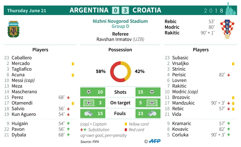Click the soccer ball icon beside Argentina's 10 shots
Screen dimensions: 241x147
pyautogui.click(x=89, y=92)
